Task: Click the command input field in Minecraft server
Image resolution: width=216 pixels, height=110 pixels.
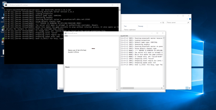Action: 143,91
